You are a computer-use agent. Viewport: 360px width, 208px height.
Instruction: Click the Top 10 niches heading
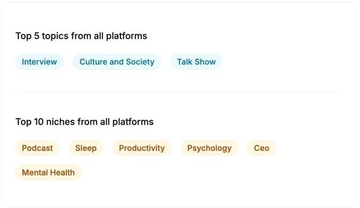click(x=84, y=122)
